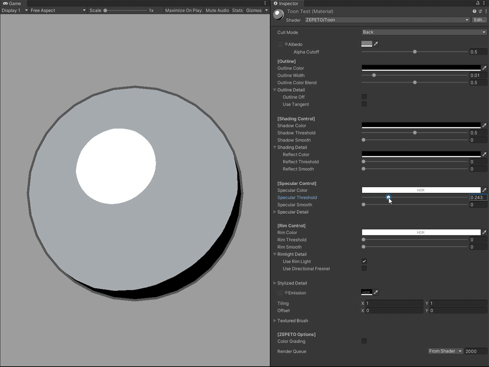The width and height of the screenshot is (489, 367).
Task: Open the Free Aspect dropdown
Action: 57,10
